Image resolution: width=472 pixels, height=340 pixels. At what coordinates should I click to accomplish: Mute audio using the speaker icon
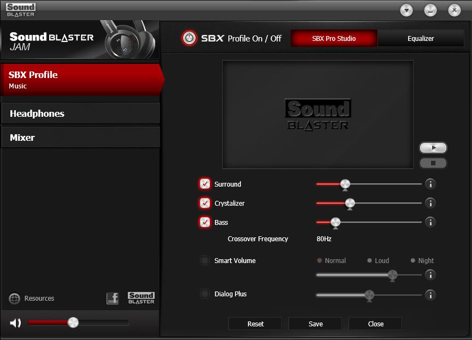pos(15,323)
